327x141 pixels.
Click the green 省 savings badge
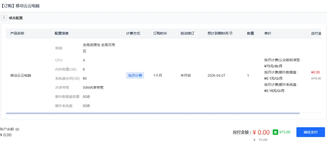pos(275,132)
